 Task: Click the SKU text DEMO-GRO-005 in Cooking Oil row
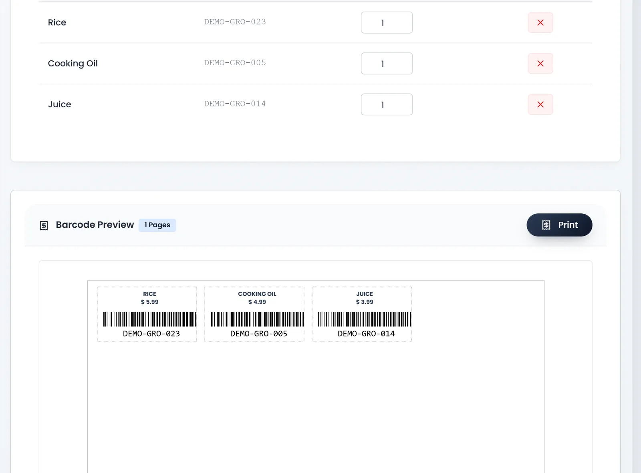pyautogui.click(x=235, y=62)
